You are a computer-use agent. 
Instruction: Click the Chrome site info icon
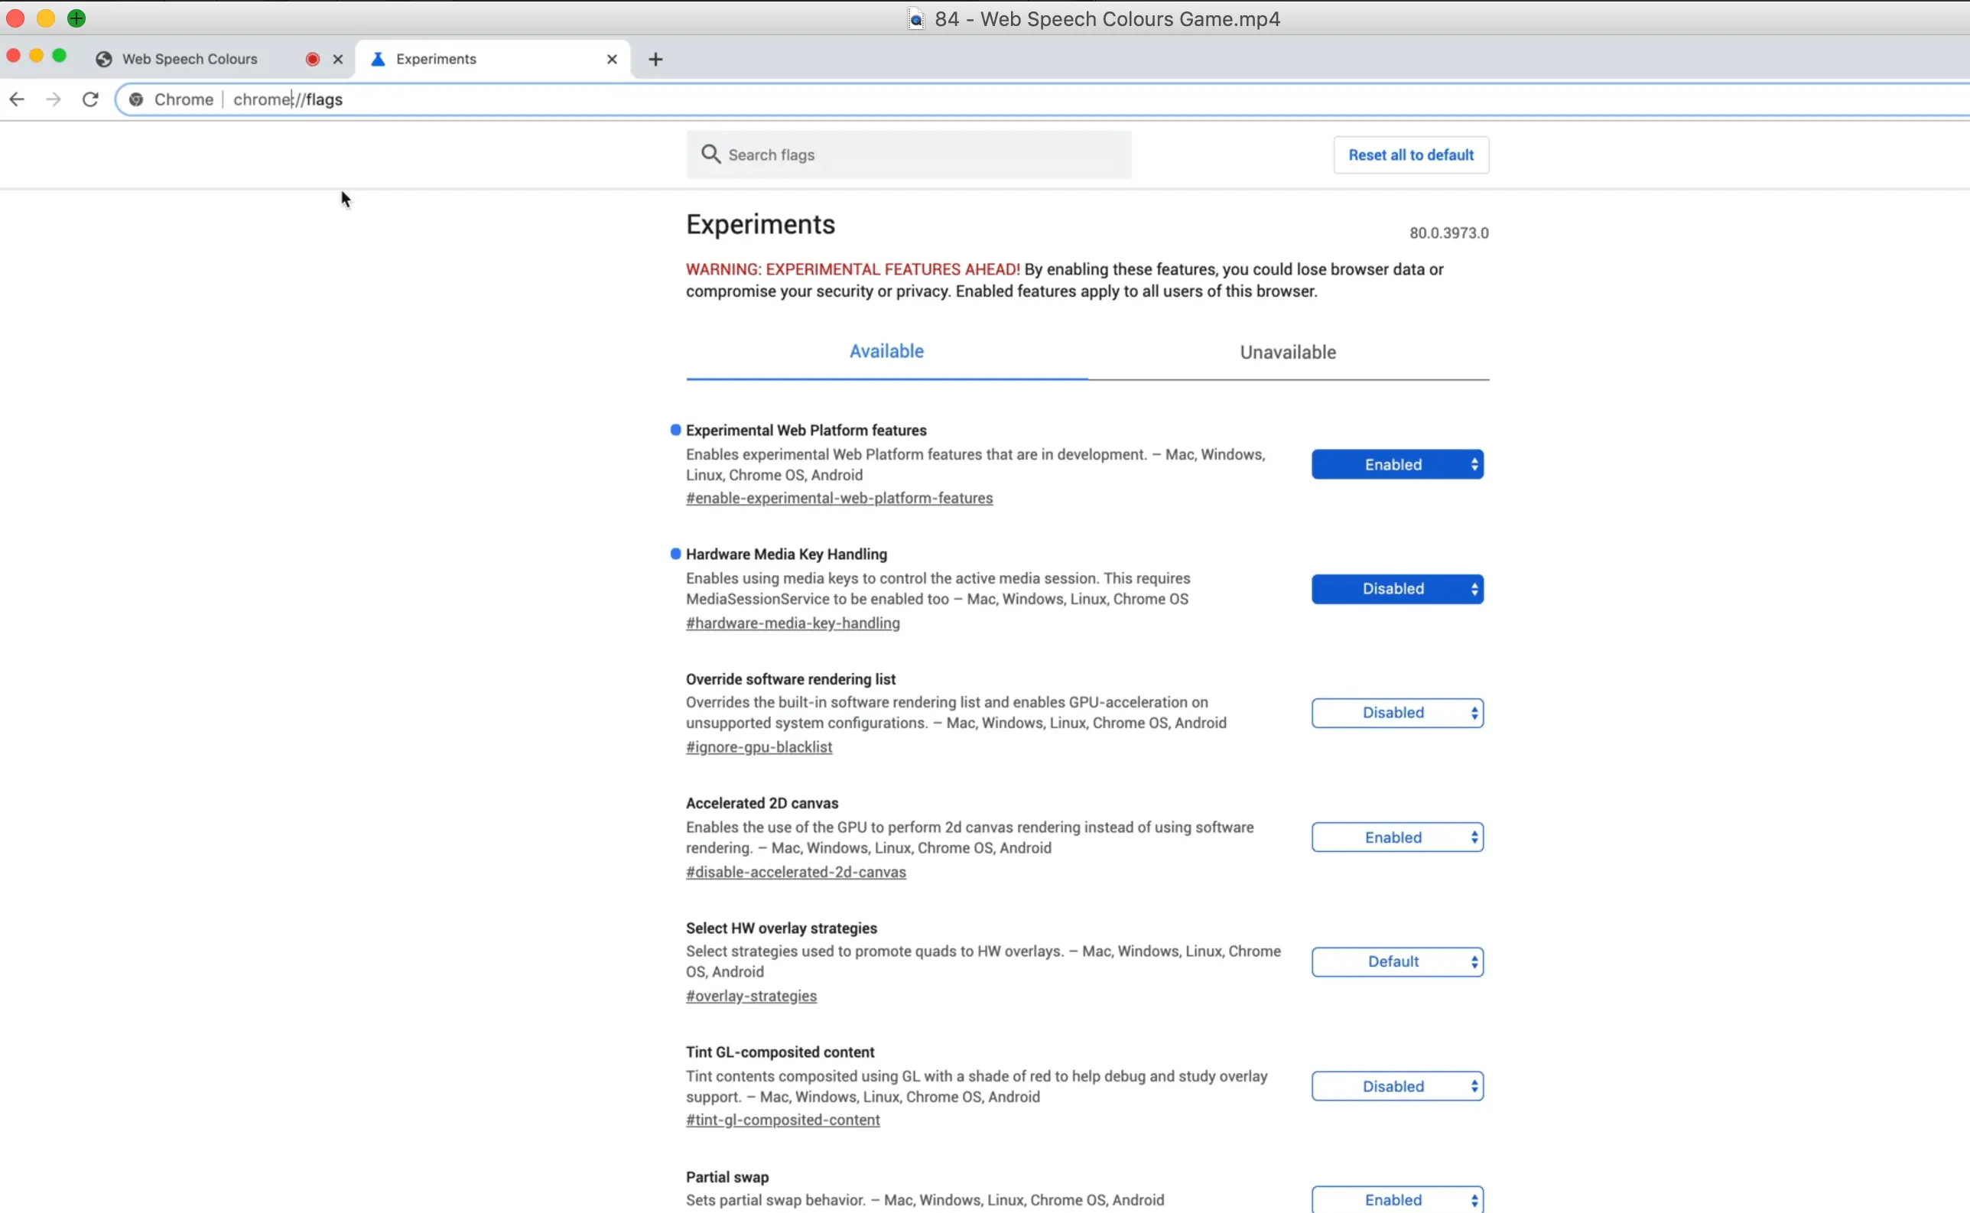pos(136,99)
